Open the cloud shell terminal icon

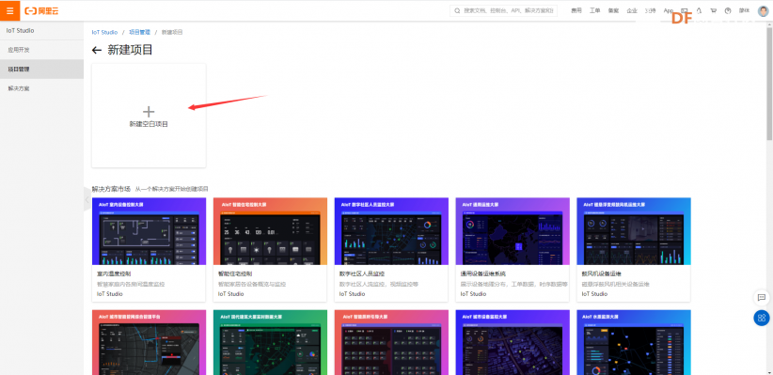tap(685, 11)
